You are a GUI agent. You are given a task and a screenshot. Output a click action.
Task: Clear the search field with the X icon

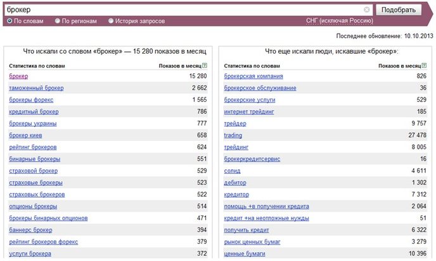click(x=366, y=9)
